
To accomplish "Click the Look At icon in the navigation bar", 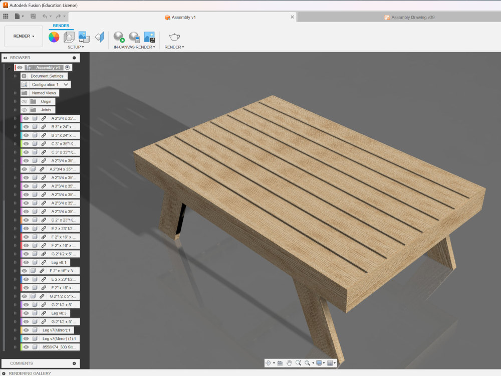I will (x=280, y=363).
